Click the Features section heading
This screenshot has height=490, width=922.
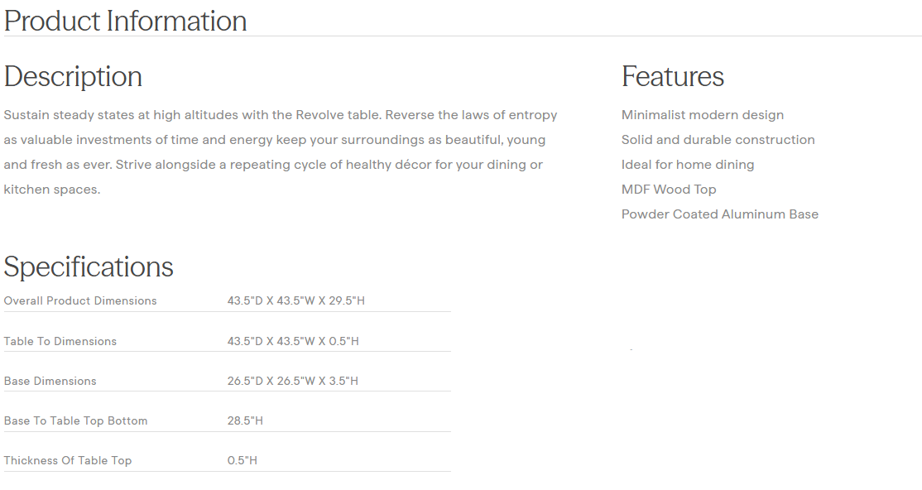[x=672, y=76]
